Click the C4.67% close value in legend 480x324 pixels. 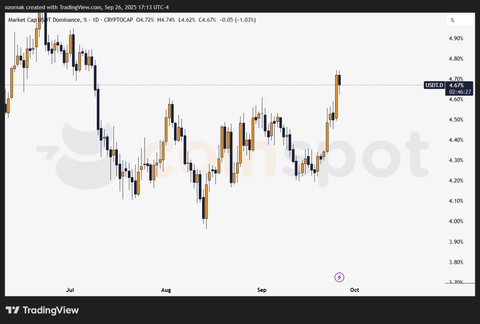pyautogui.click(x=207, y=20)
